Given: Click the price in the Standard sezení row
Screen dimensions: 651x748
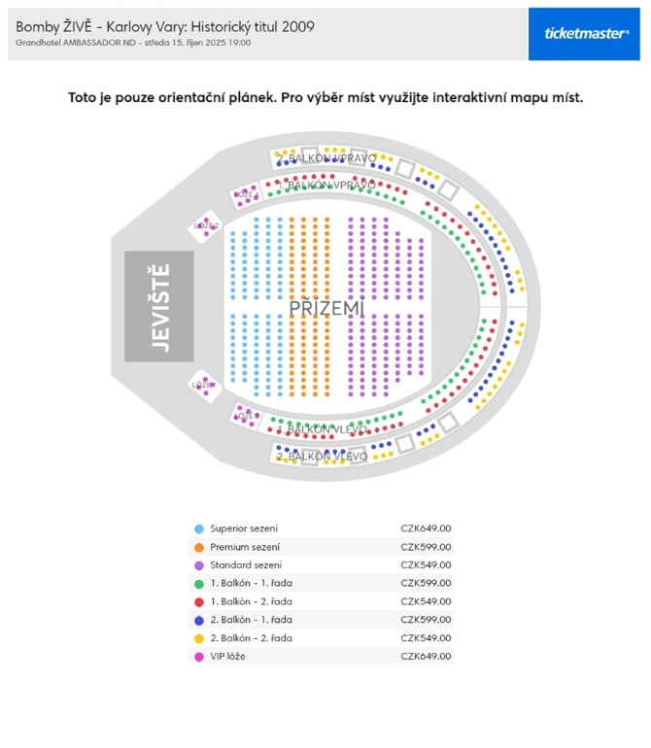Looking at the screenshot, I should click(x=426, y=565).
